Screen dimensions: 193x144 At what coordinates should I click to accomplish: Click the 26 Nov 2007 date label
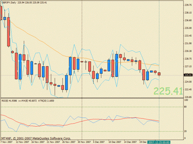(x=69, y=142)
